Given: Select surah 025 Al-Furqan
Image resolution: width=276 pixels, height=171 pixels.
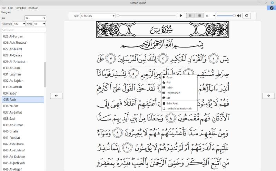Looking at the screenshot, I should pyautogui.click(x=23, y=36).
